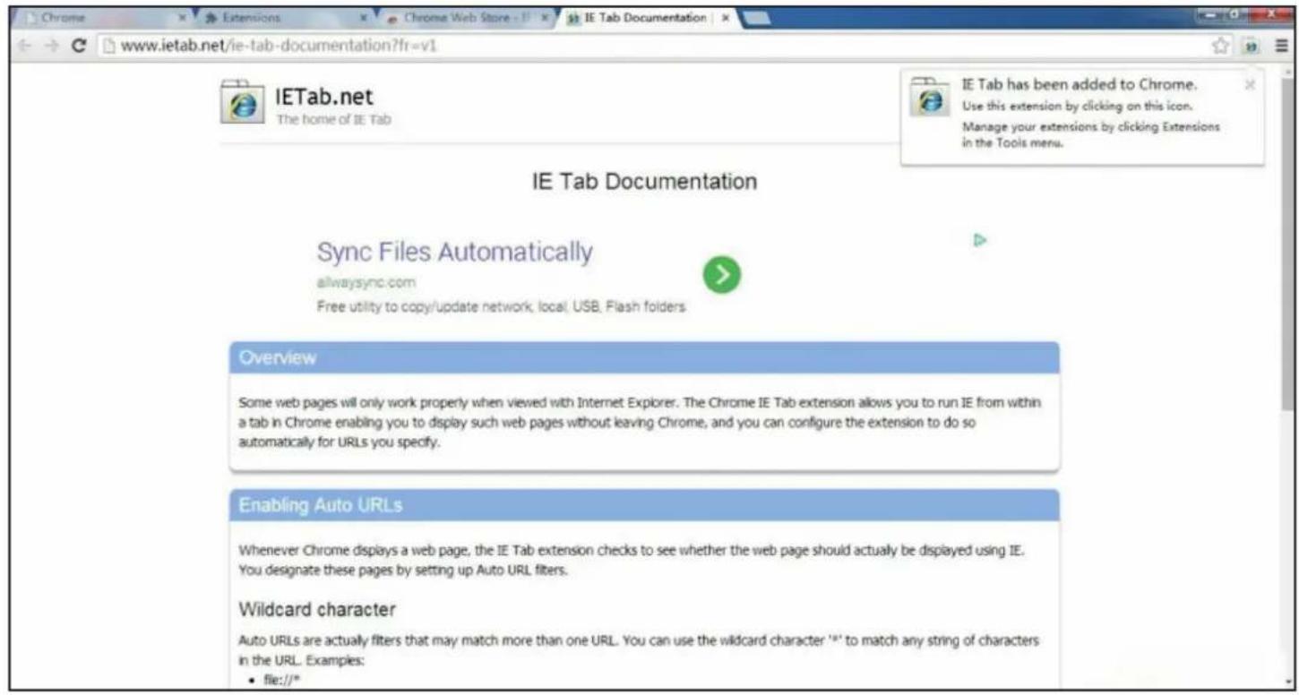Open the IETab.net site title link
The height and width of the screenshot is (695, 1299).
pos(324,97)
